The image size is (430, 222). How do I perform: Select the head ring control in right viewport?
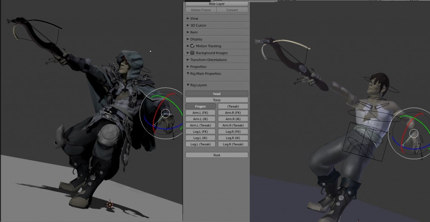[x=381, y=85]
